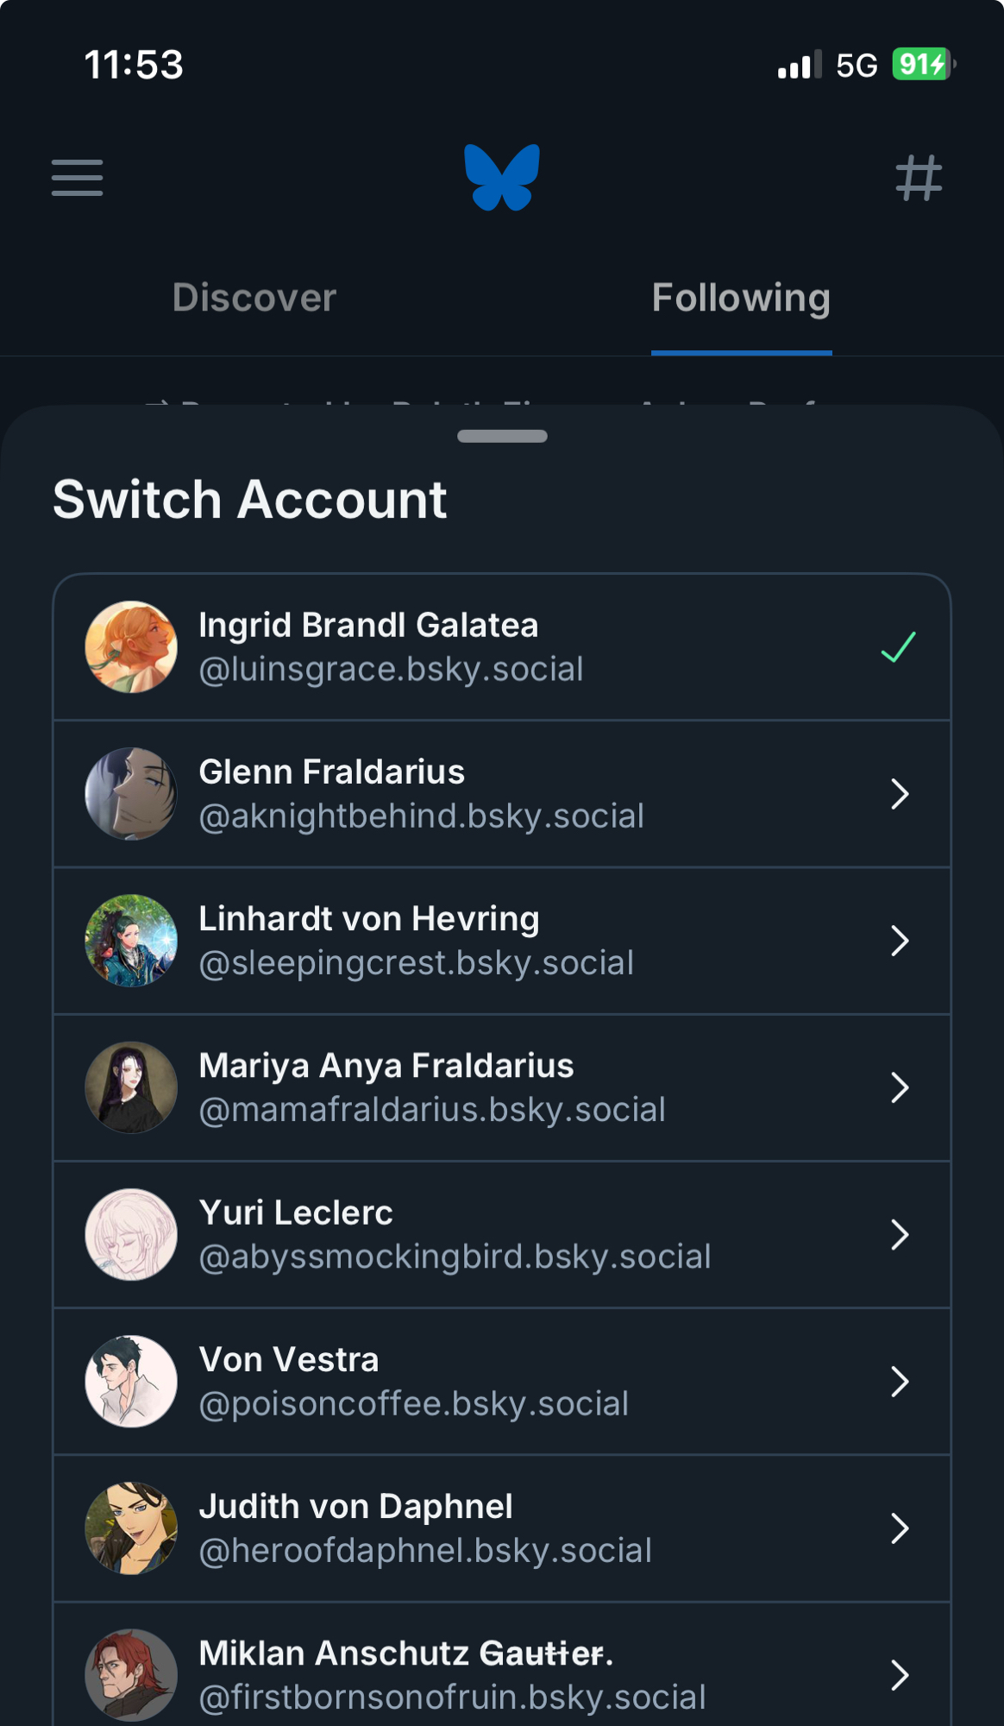
Task: Tap Ingrid Brandl Galatea's avatar
Action: click(131, 647)
